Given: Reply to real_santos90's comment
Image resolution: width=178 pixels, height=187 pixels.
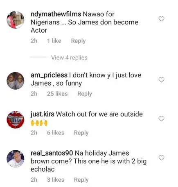Looking at the screenshot, I should pos(81,180).
